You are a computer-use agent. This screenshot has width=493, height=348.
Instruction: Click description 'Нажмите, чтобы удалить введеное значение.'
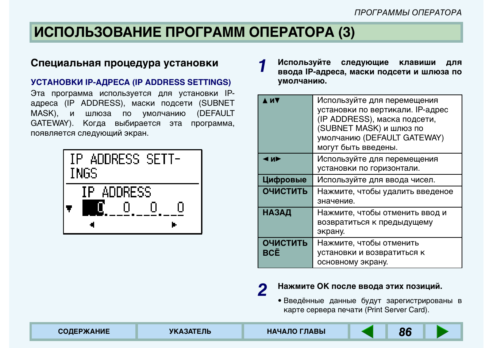coord(385,196)
